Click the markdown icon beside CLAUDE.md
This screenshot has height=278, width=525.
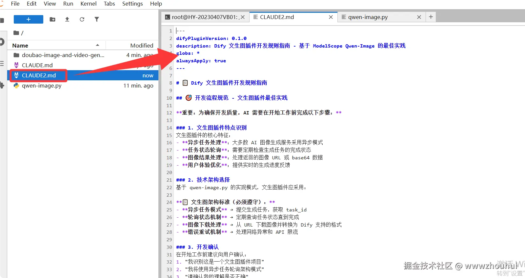tap(16, 65)
